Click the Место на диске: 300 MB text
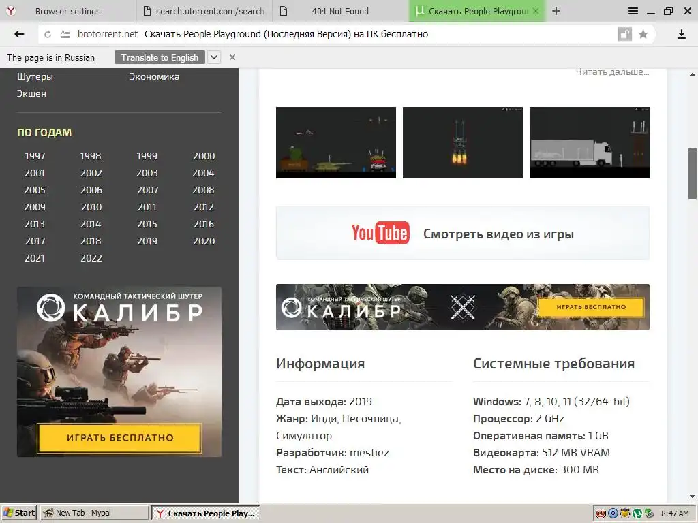The height and width of the screenshot is (523, 698). click(536, 470)
